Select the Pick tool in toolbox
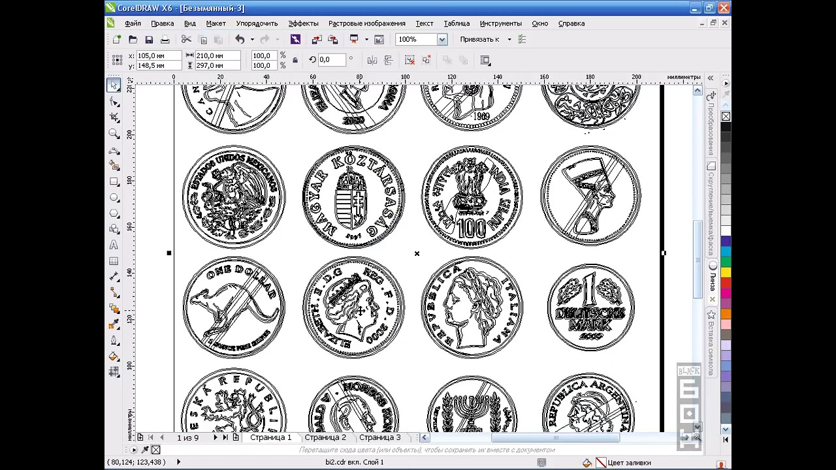 (114, 85)
